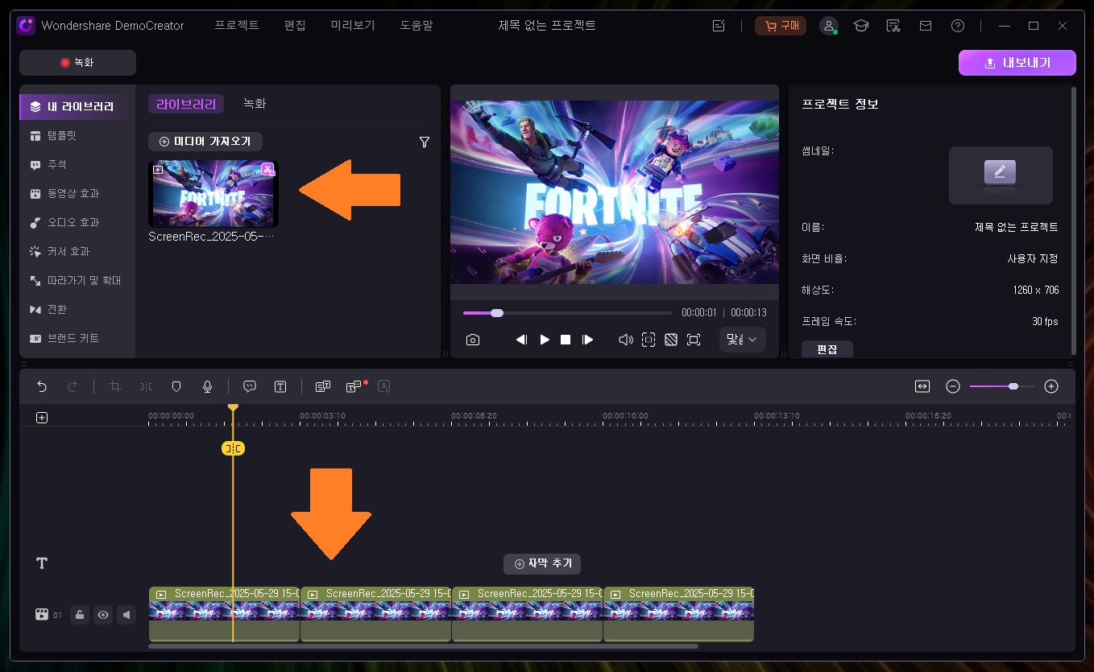
Task: Click the text box T icon in toolbar
Action: pyautogui.click(x=280, y=386)
